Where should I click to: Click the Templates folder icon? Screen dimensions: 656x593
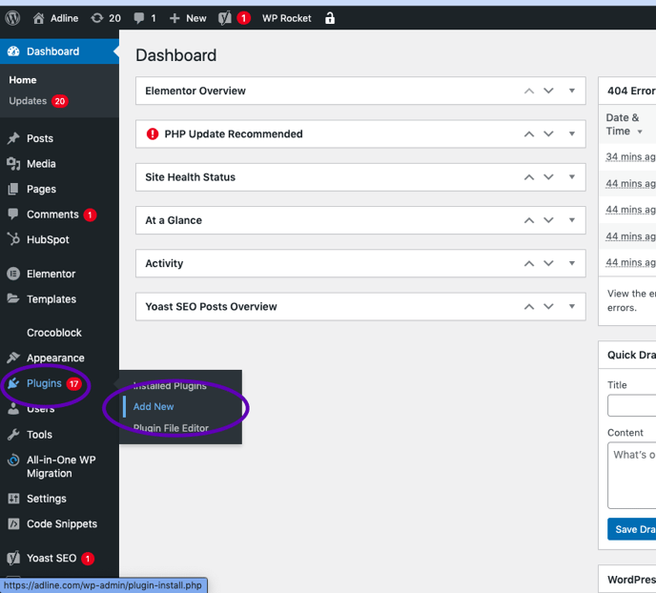(x=13, y=298)
